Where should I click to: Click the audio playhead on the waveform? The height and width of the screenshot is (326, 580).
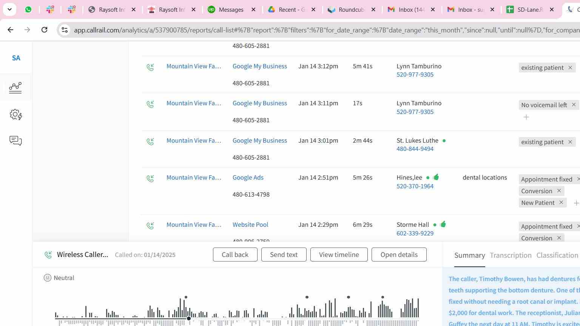189,318
